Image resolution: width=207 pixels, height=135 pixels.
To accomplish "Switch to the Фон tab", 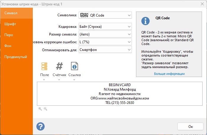I will pyautogui.click(x=16, y=46).
